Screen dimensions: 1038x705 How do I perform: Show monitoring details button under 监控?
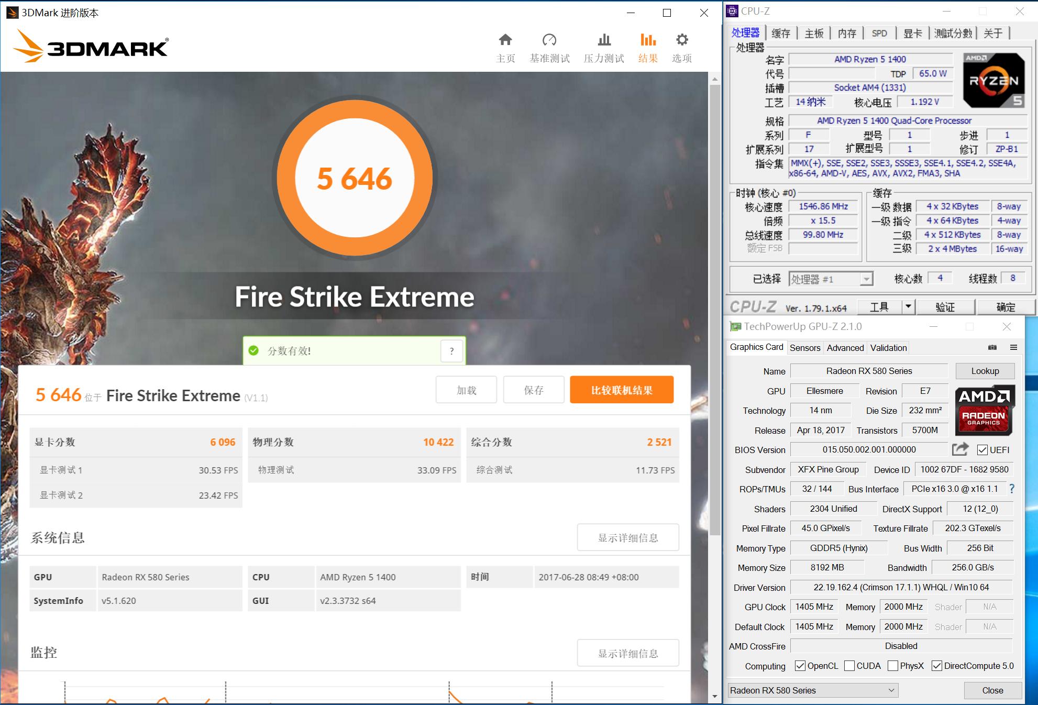coord(628,653)
